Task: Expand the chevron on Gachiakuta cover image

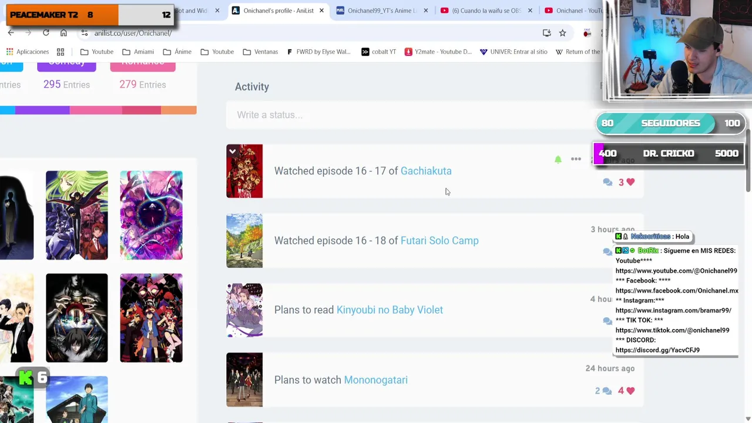Action: coord(233,152)
